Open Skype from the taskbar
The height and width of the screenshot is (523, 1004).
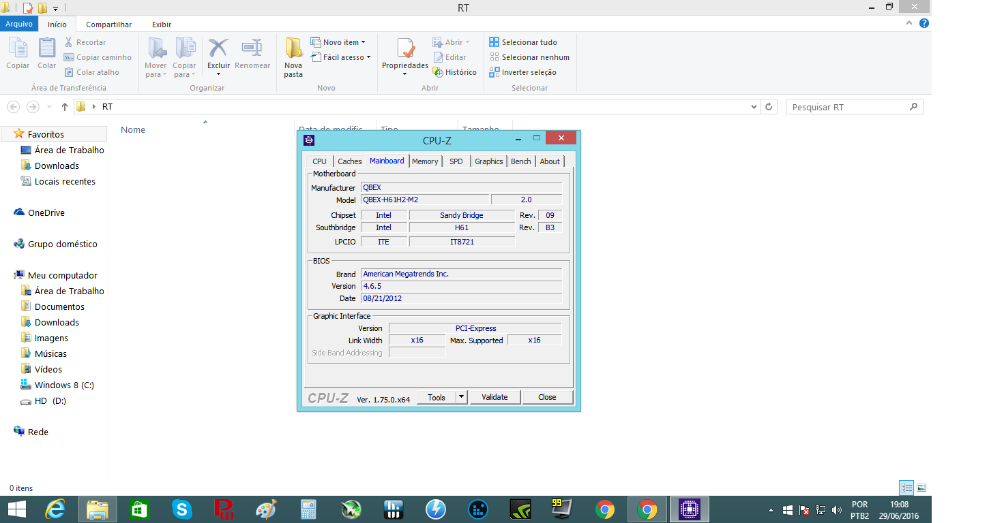coord(181,509)
